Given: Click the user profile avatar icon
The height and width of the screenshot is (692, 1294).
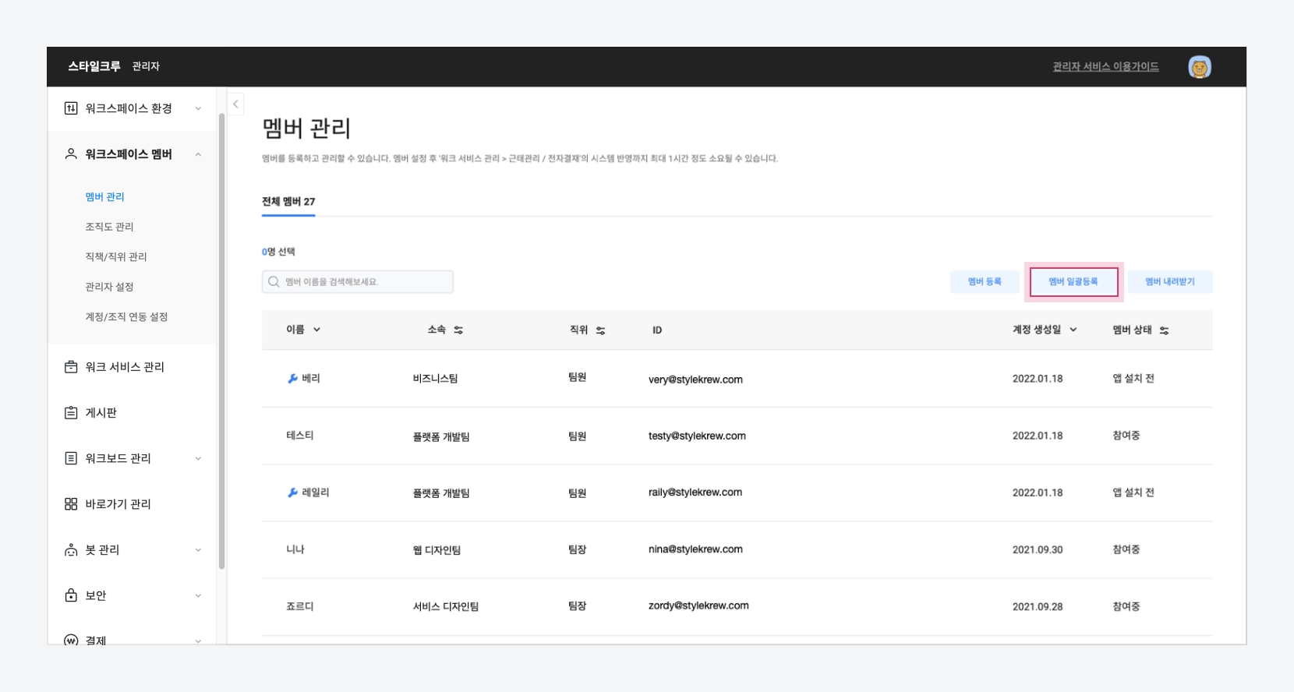Looking at the screenshot, I should pyautogui.click(x=1199, y=67).
